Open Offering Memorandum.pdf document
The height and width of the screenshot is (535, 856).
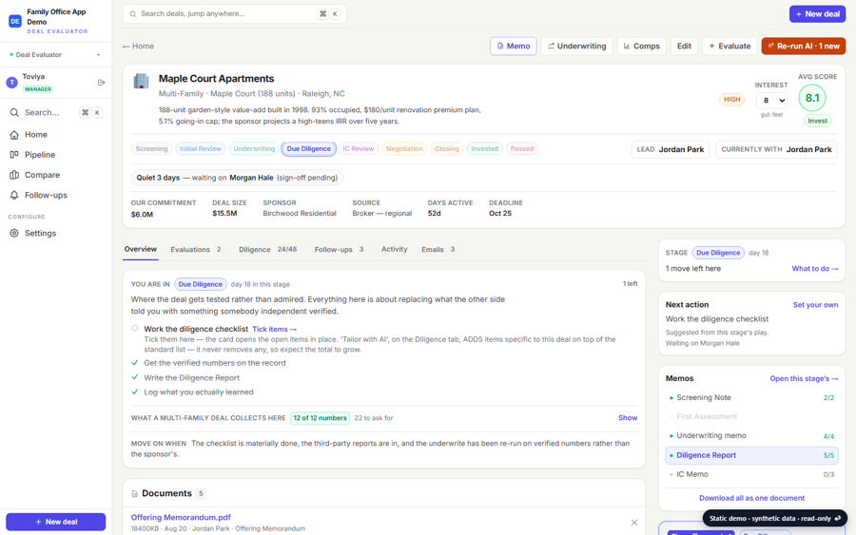181,518
